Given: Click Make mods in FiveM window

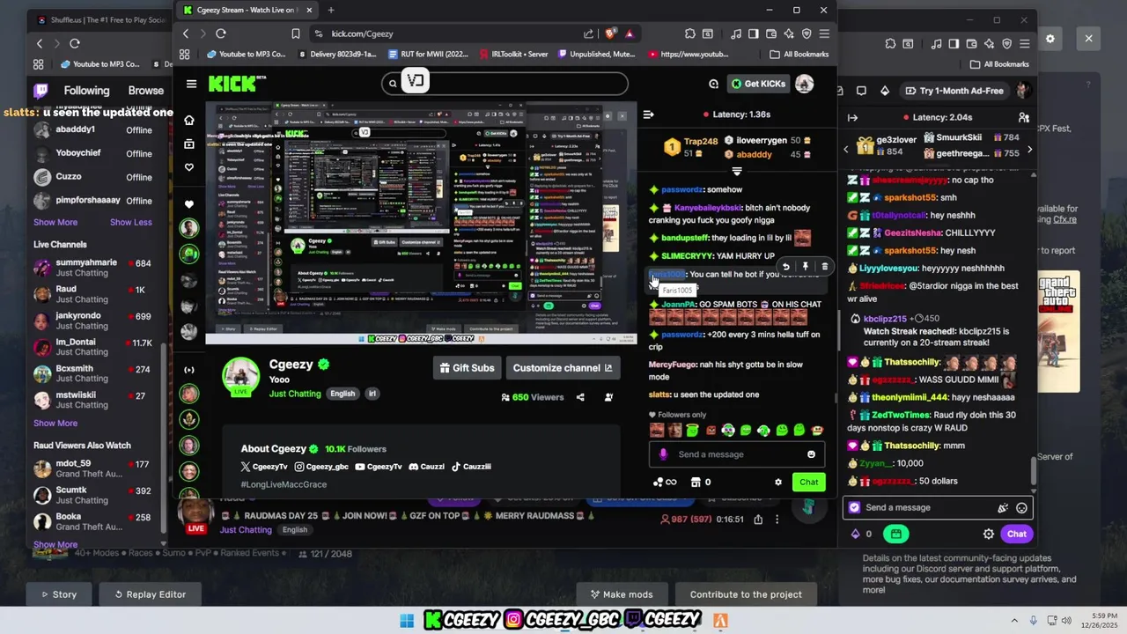Looking at the screenshot, I should click(622, 594).
